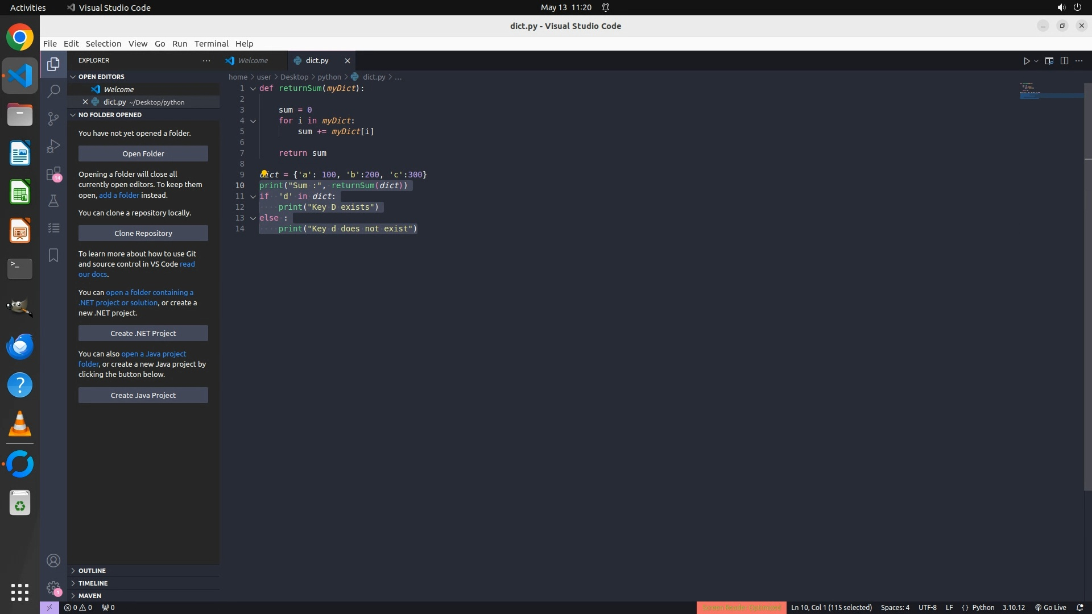This screenshot has height=614, width=1092.
Task: Open the Source Control view
Action: (x=53, y=118)
